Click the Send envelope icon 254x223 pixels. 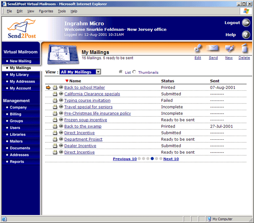pyautogui.click(x=213, y=48)
